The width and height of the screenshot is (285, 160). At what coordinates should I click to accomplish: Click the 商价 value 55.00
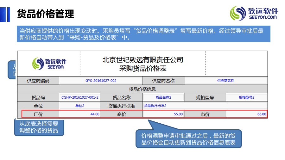point(163,114)
